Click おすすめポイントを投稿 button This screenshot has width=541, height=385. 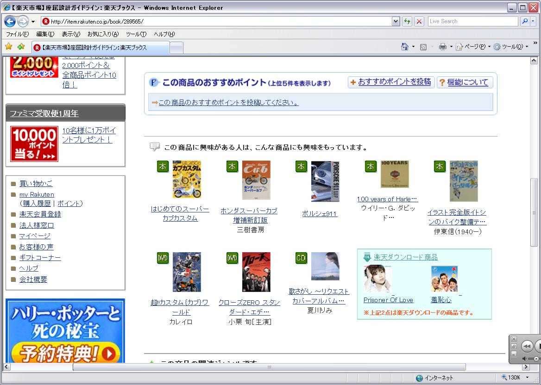[x=391, y=82]
